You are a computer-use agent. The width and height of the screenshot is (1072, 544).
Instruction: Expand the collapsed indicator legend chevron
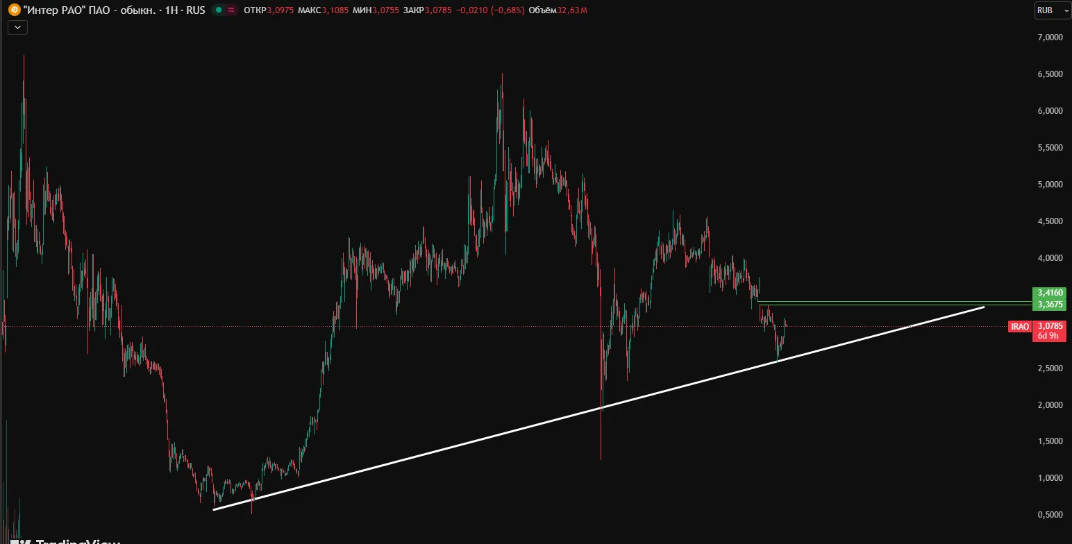pos(17,27)
